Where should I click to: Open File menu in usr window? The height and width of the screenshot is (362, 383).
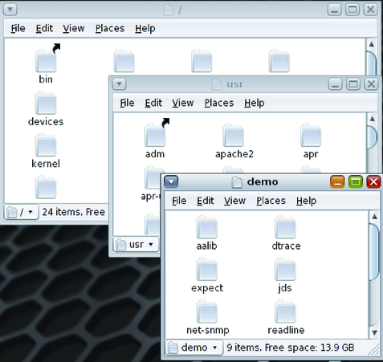[x=127, y=103]
